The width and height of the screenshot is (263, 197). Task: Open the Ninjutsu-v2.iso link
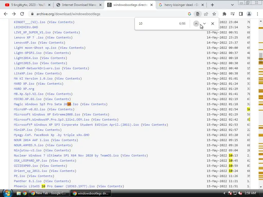[x=28, y=150]
